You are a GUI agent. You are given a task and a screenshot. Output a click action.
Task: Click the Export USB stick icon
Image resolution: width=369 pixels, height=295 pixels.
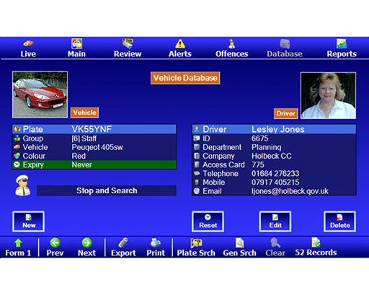click(x=123, y=243)
